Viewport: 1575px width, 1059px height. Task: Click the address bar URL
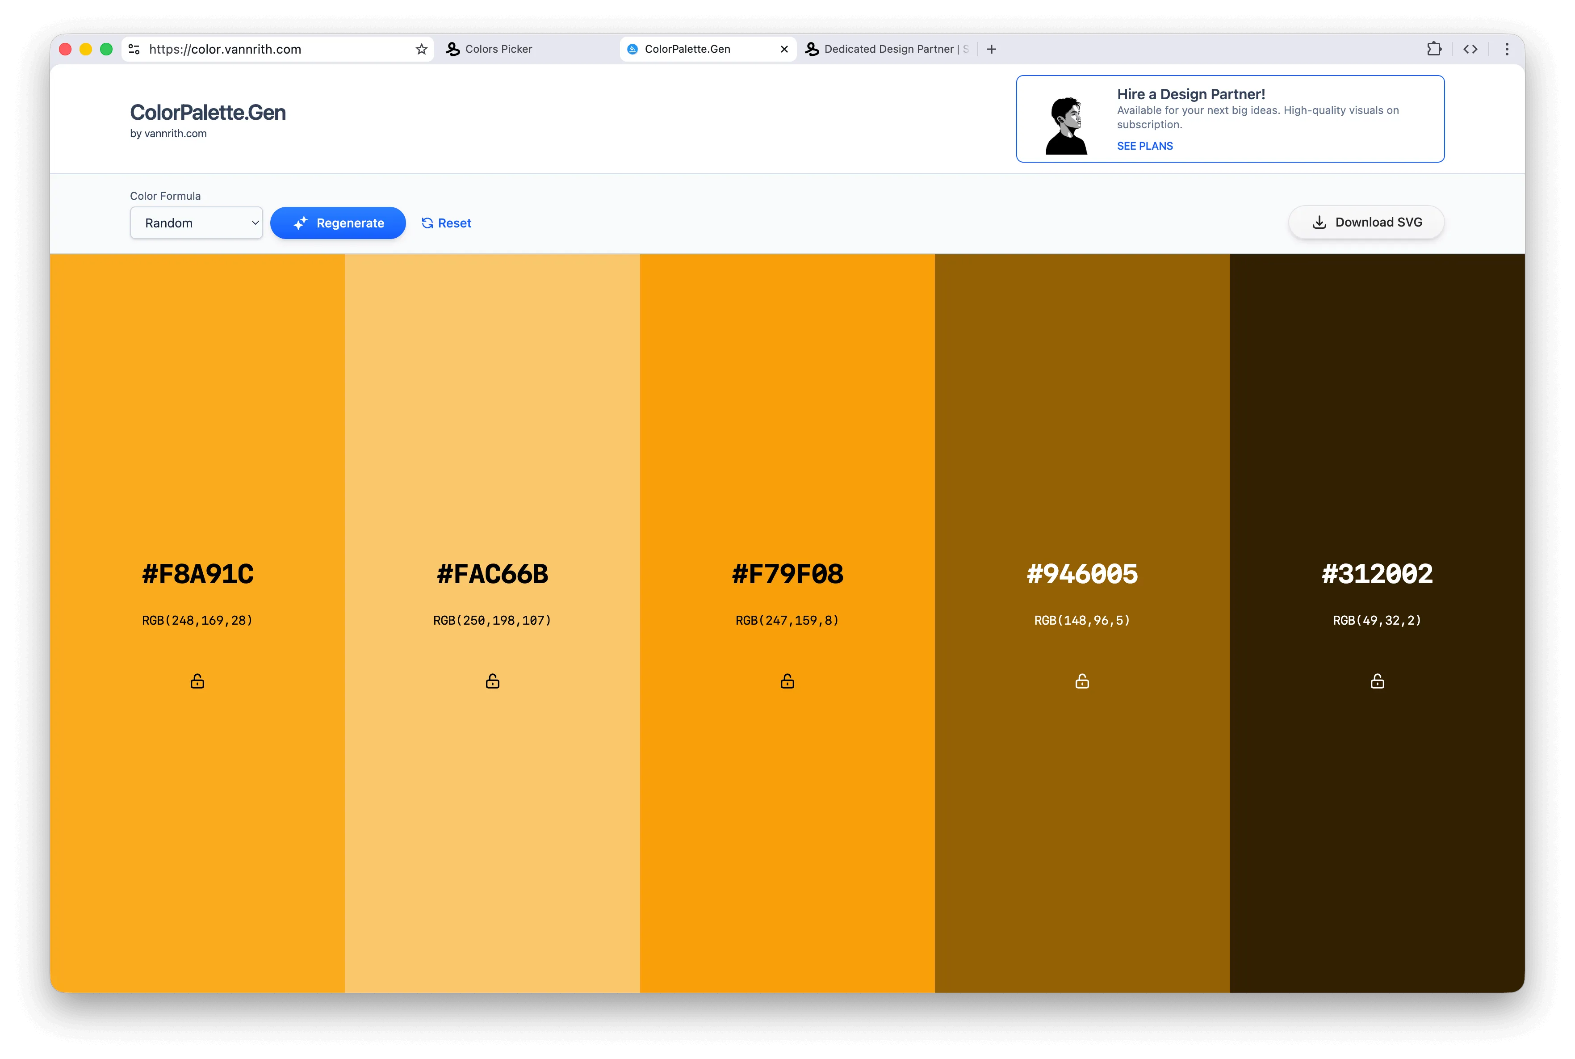tap(225, 49)
